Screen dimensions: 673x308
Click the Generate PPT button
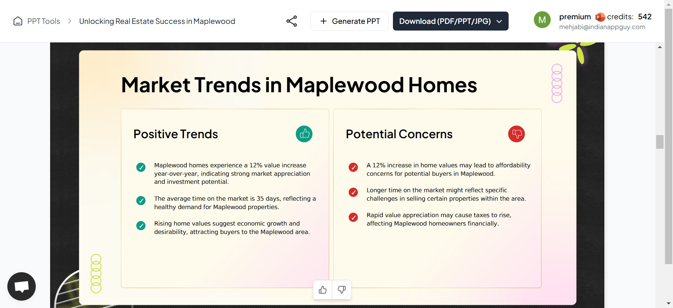click(349, 21)
